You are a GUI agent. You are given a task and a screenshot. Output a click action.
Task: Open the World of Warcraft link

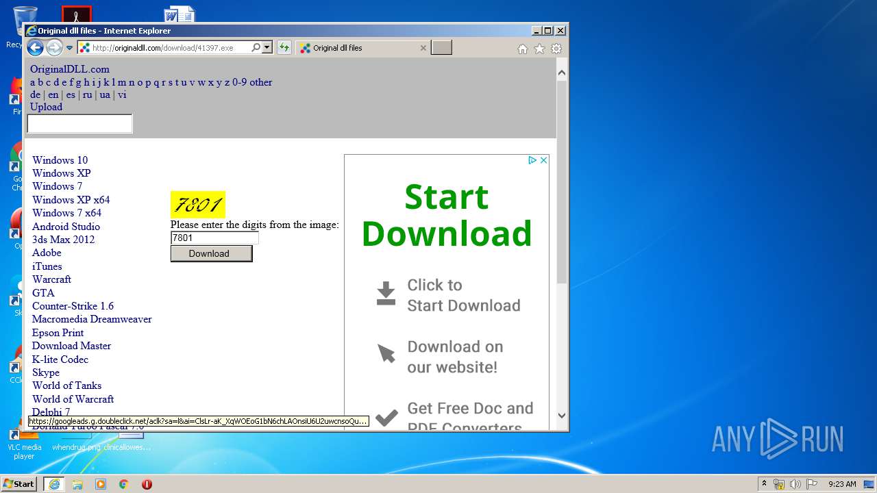[x=73, y=399]
